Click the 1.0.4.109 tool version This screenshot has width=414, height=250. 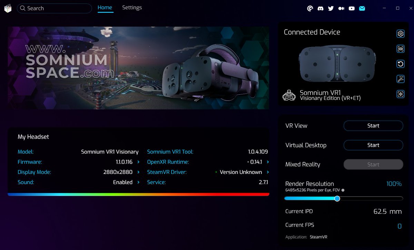(258, 152)
